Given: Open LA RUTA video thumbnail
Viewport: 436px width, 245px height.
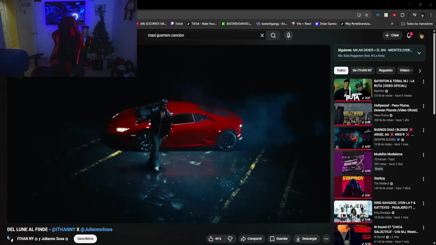Looking at the screenshot, I should (353, 90).
